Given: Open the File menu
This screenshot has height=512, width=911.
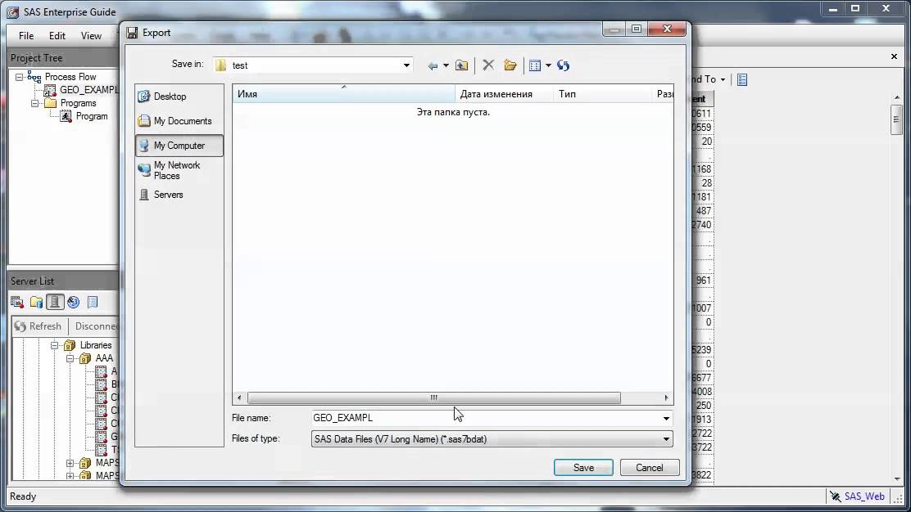Looking at the screenshot, I should point(26,36).
